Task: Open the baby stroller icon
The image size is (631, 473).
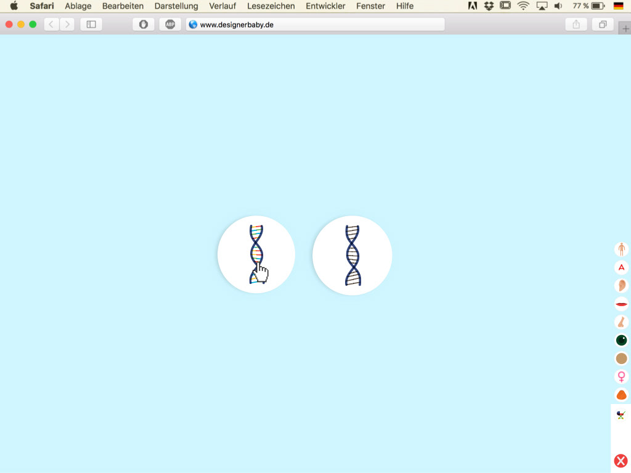Action: tap(621, 414)
